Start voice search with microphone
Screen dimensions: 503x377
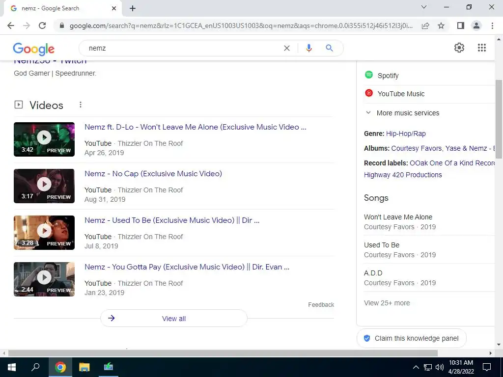pyautogui.click(x=308, y=48)
